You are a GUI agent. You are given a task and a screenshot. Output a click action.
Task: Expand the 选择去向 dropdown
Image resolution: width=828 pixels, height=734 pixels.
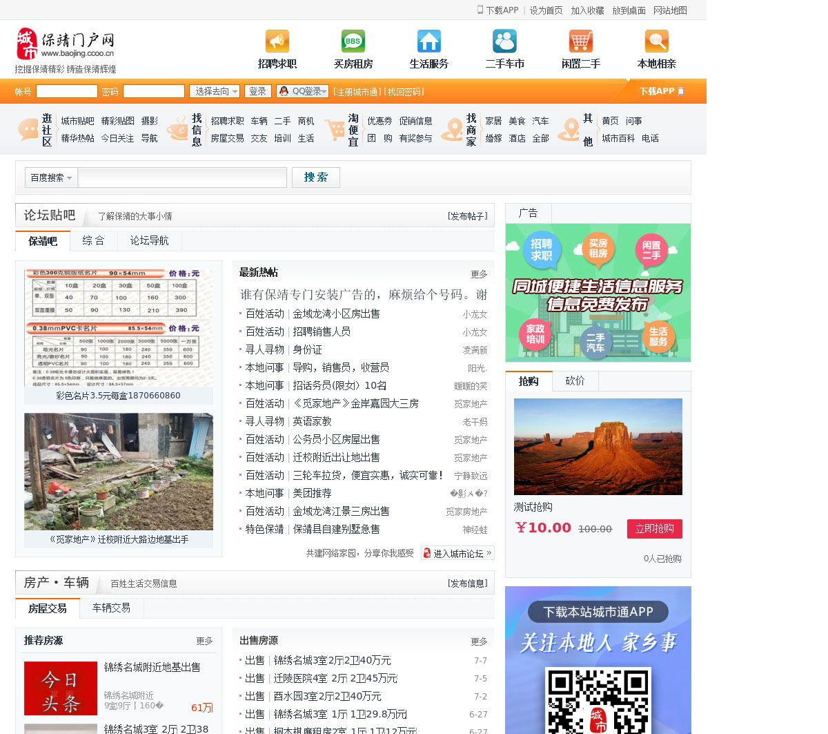point(215,91)
